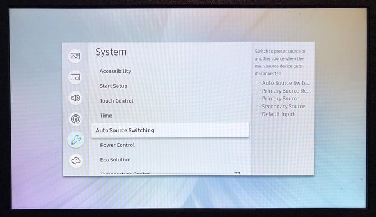Select the System wrench icon
This screenshot has height=217, width=376.
pos(76,140)
